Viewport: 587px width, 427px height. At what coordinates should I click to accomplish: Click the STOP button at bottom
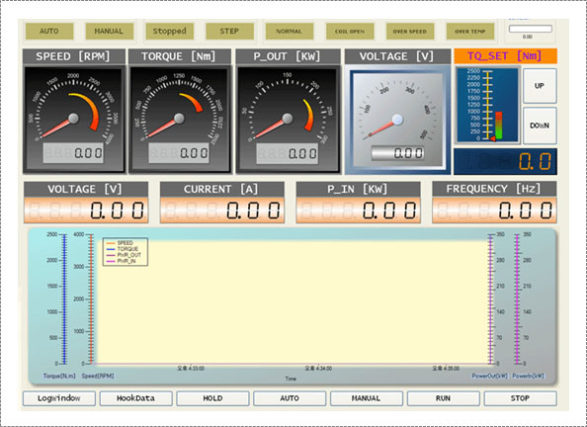tap(521, 398)
